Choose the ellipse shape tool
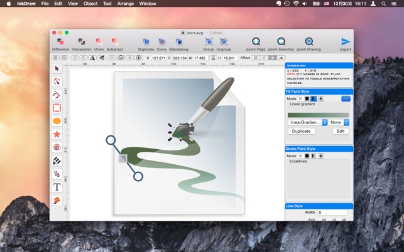 57,121
